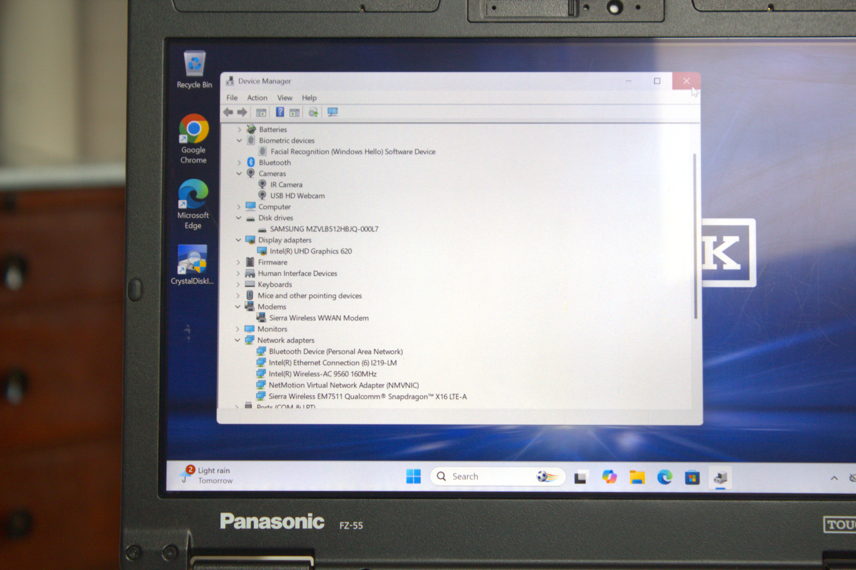Expand the Human Interface Devices category
This screenshot has width=856, height=570.
pos(238,273)
